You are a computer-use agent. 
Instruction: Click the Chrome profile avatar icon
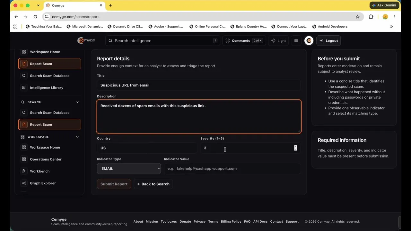coord(385,17)
